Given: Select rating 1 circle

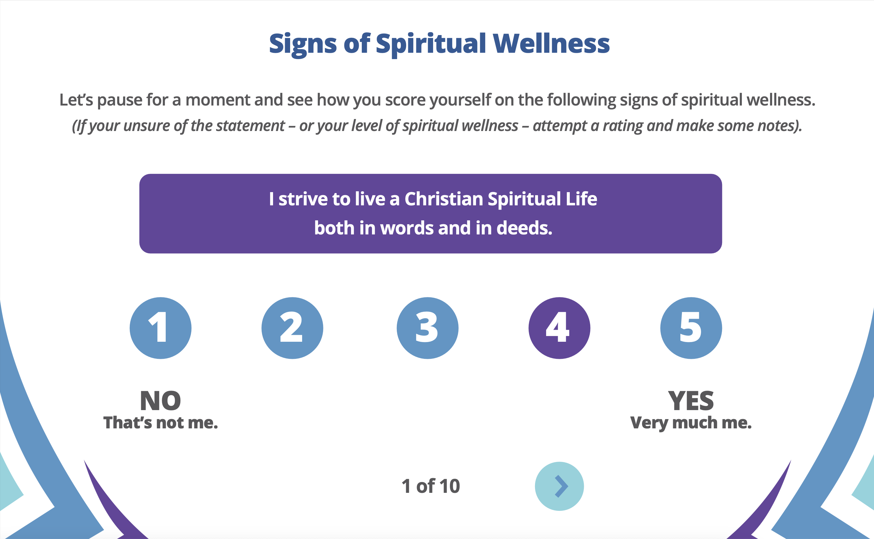Looking at the screenshot, I should pyautogui.click(x=160, y=328).
